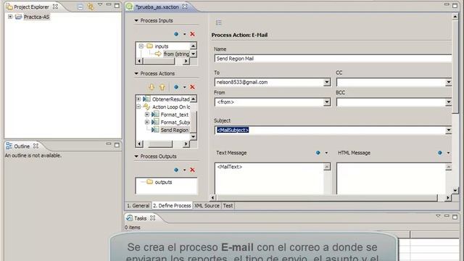464x261 pixels.
Task: Click Link with Editor icon in Project Explorer
Action: [x=90, y=7]
